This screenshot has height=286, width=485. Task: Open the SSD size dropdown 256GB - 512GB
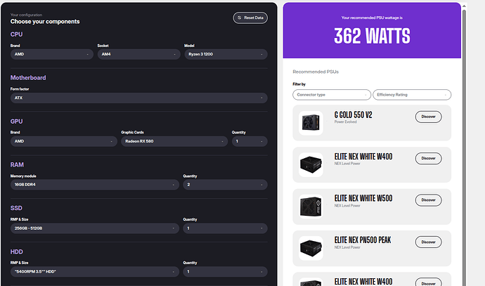point(95,228)
